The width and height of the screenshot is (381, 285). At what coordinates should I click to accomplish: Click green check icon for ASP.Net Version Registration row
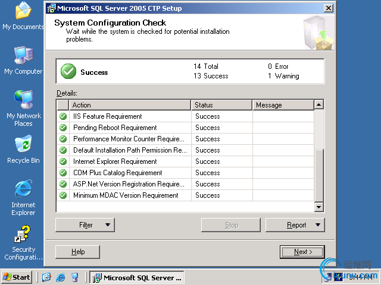63,184
